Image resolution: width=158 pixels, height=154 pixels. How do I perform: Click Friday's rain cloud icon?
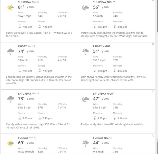click(10, 52)
